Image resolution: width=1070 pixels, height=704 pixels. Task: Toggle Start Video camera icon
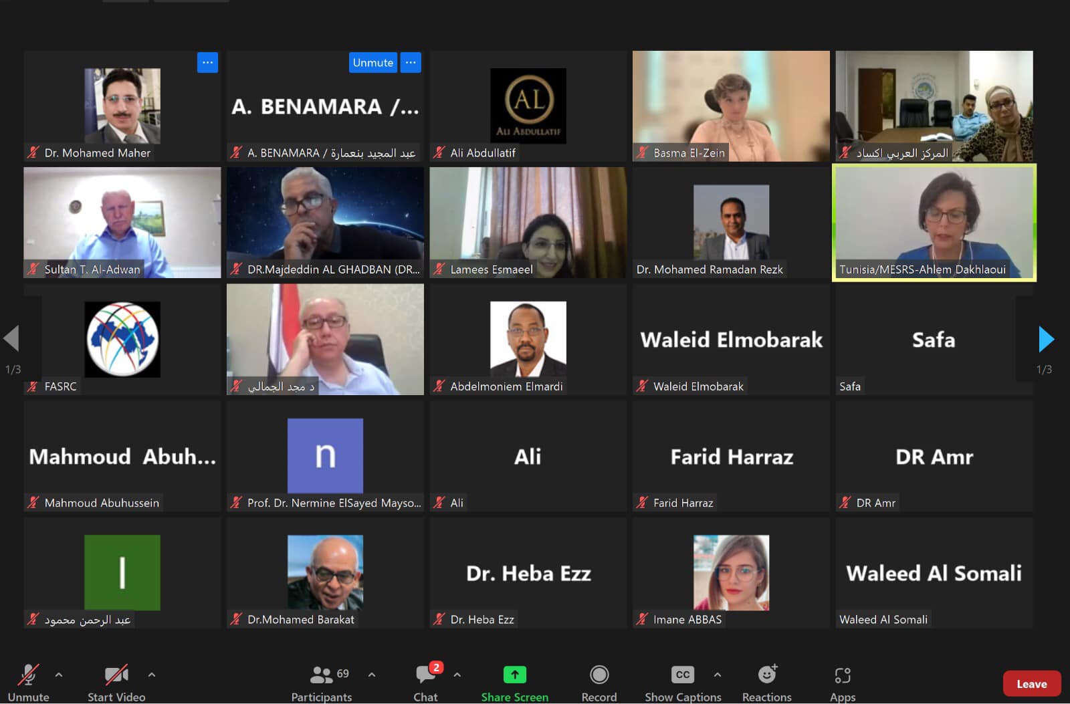click(x=116, y=675)
